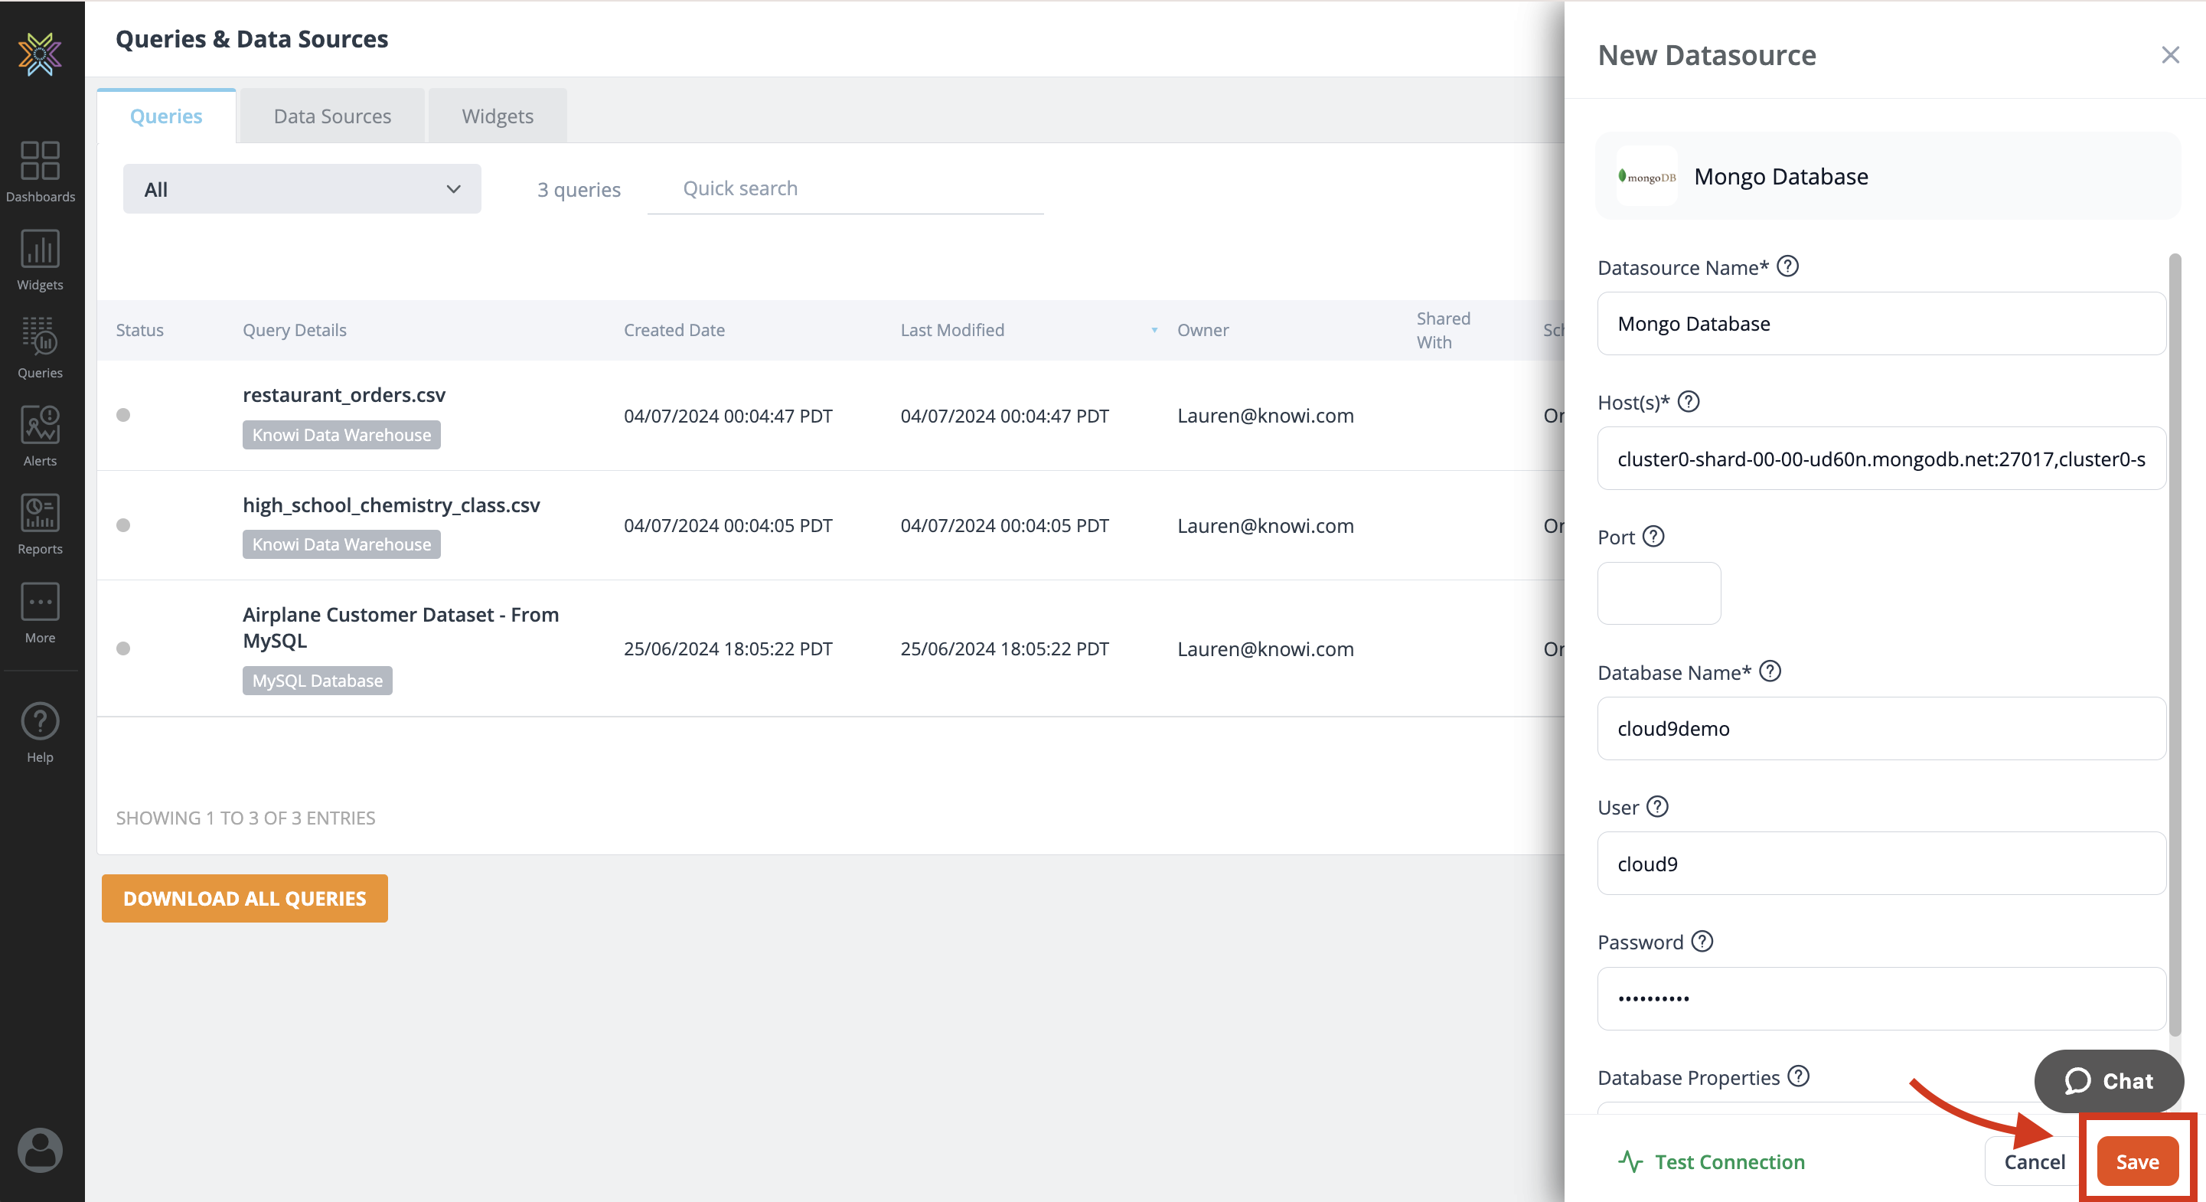Open Reports in the sidebar

(x=41, y=524)
